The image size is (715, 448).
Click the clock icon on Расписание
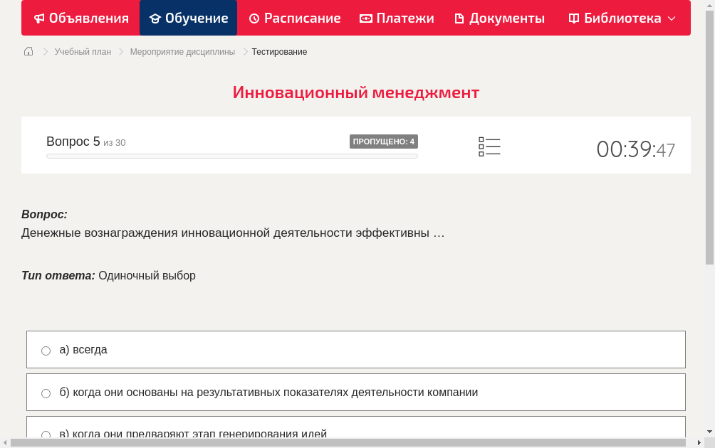click(254, 18)
